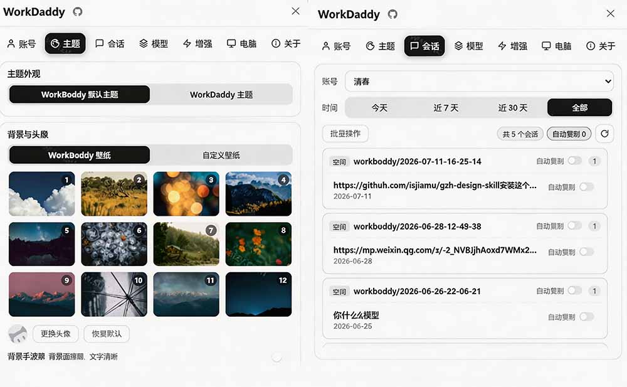Click the 自动复制 0 badge
The width and height of the screenshot is (627, 387).
(569, 134)
